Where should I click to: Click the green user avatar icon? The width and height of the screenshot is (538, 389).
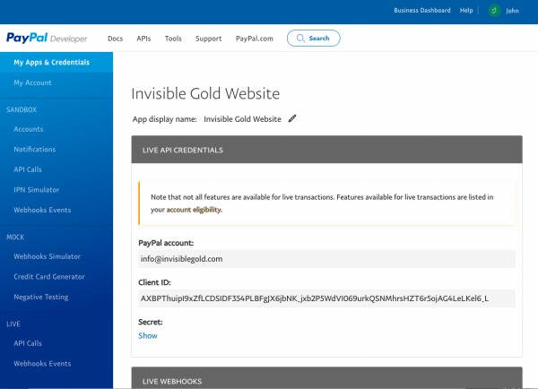coord(494,11)
